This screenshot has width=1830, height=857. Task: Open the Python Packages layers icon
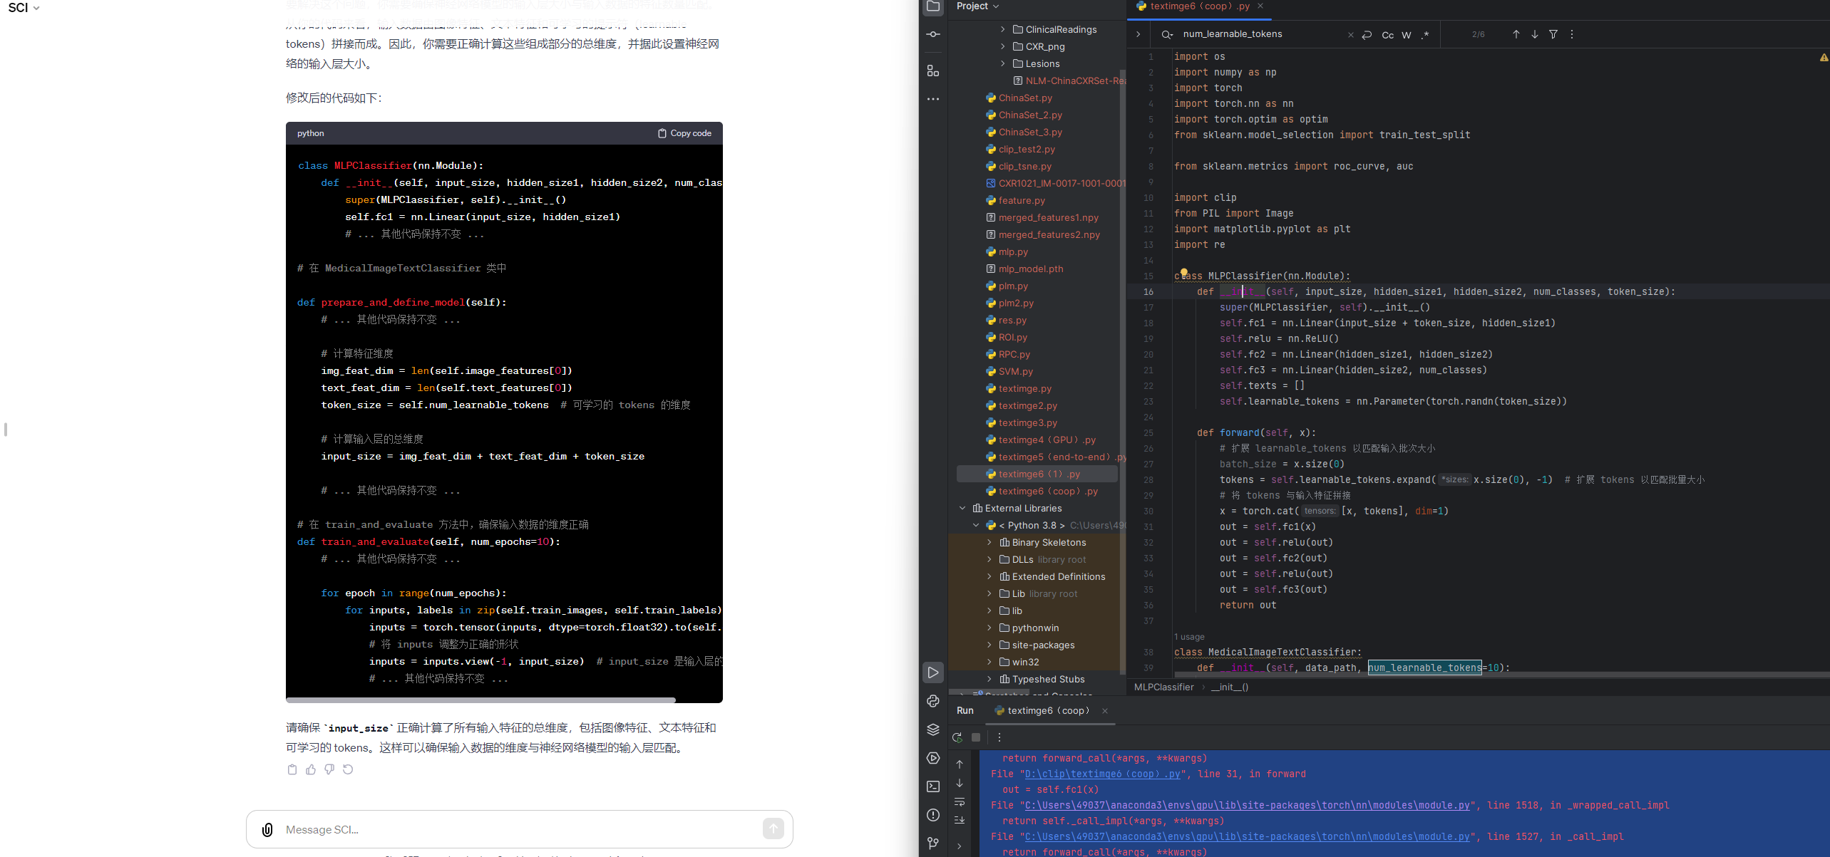point(932,729)
